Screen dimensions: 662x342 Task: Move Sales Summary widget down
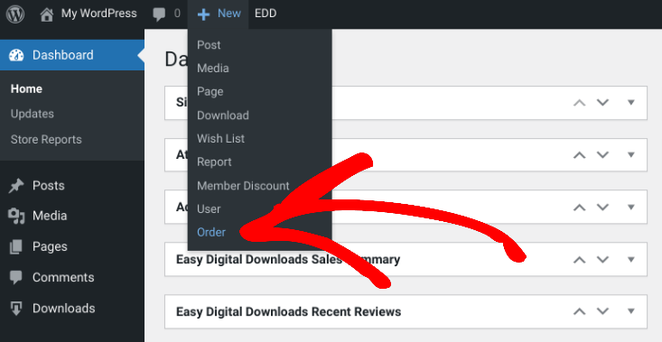coord(602,259)
